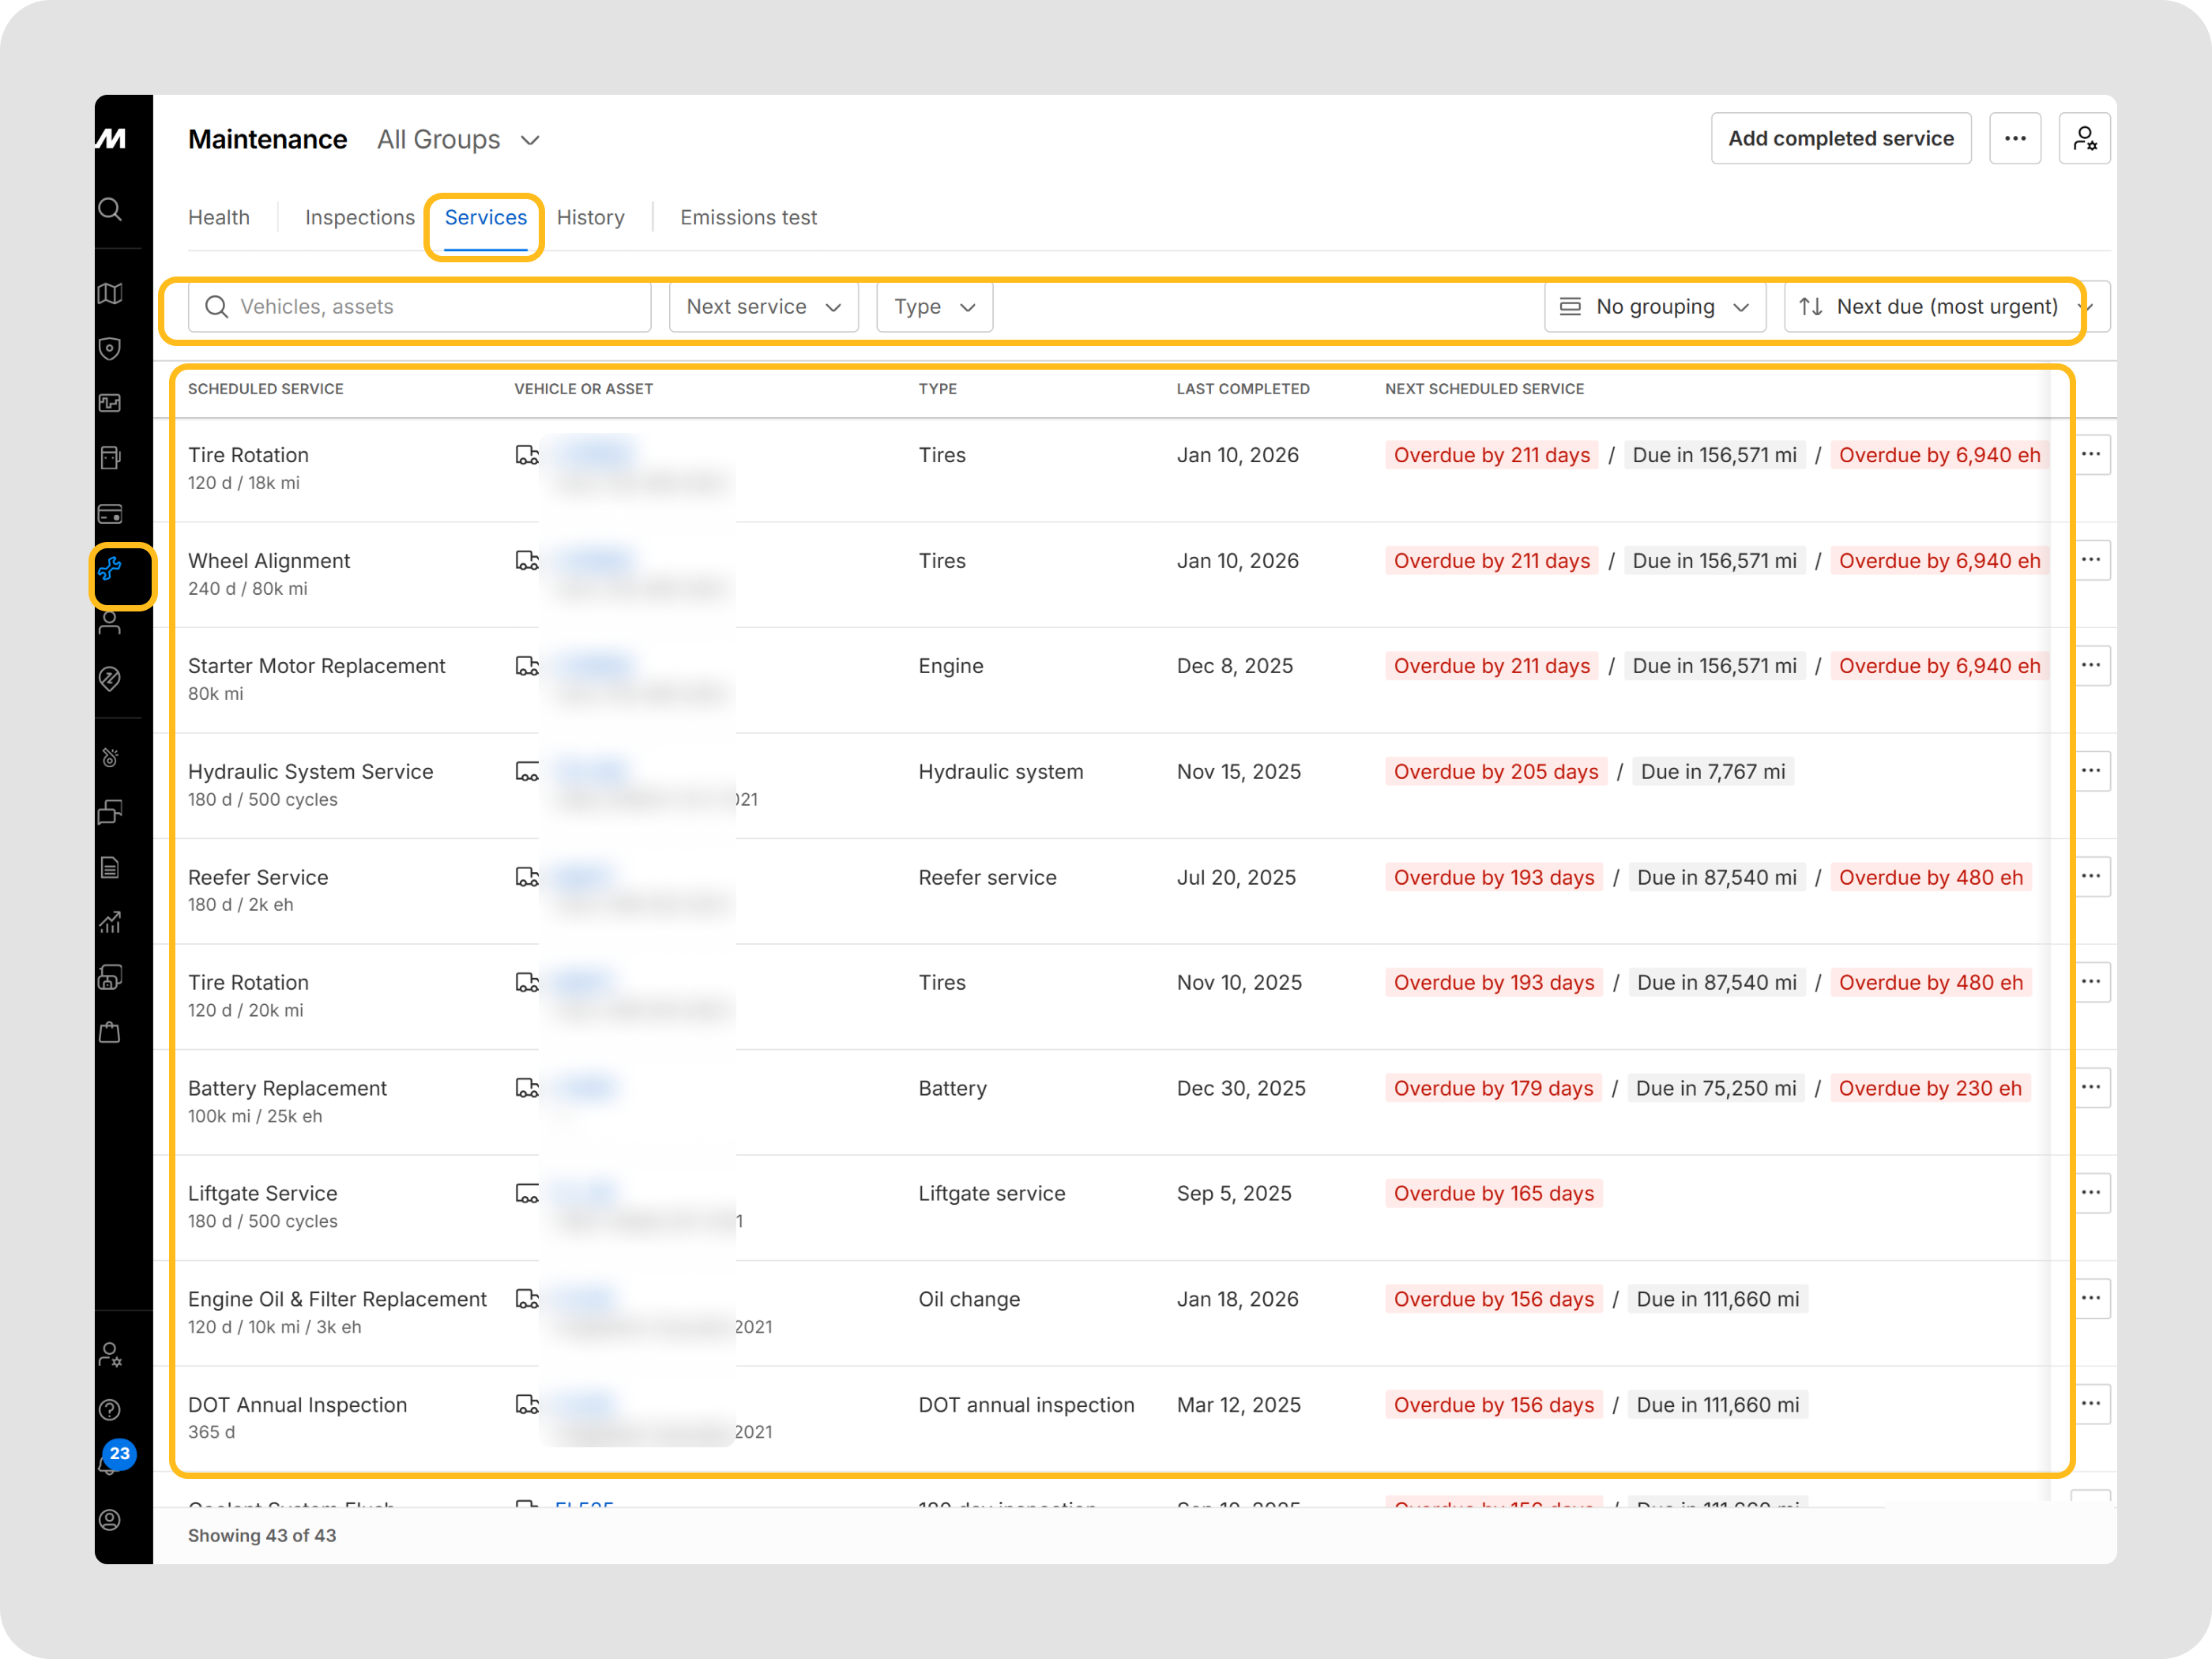Viewport: 2212px width, 1659px height.
Task: Open the chat messages sidebar icon
Action: coord(110,811)
